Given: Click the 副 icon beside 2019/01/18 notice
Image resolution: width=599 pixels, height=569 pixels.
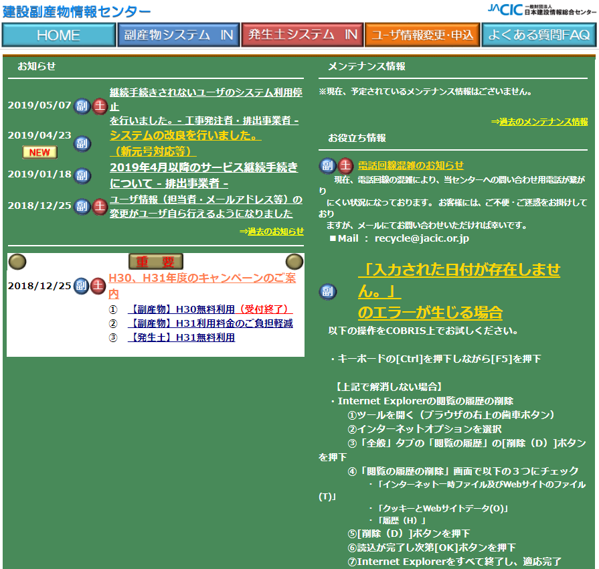Looking at the screenshot, I should 82,176.
